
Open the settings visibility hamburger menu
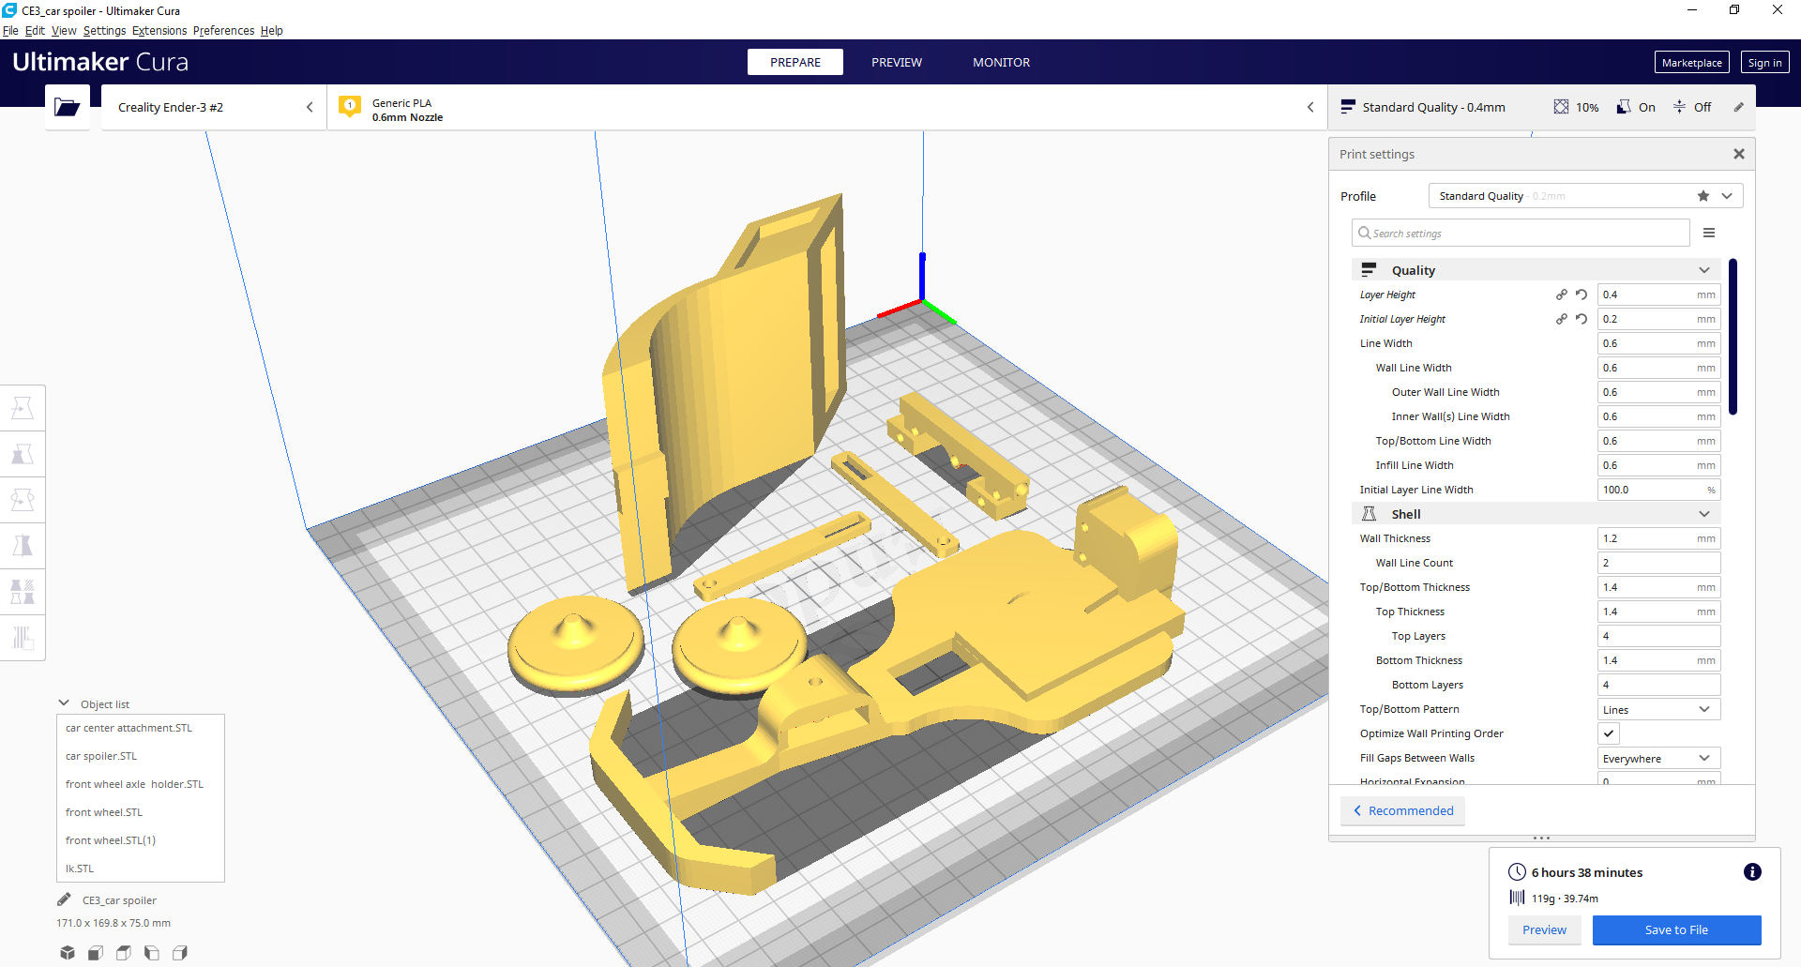coord(1709,233)
